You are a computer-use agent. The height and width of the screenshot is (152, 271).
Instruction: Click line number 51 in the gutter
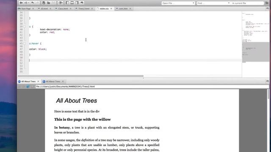click(21, 60)
